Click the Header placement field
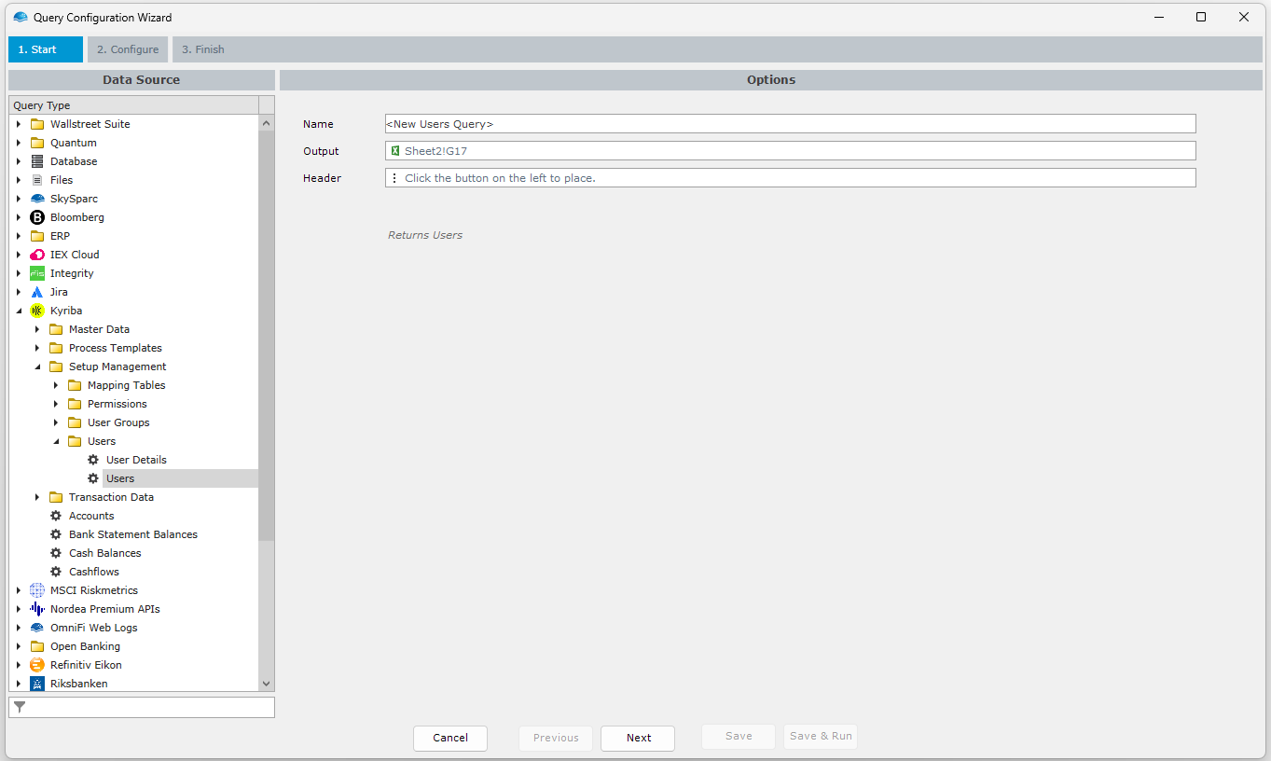This screenshot has height=761, width=1271. [790, 177]
